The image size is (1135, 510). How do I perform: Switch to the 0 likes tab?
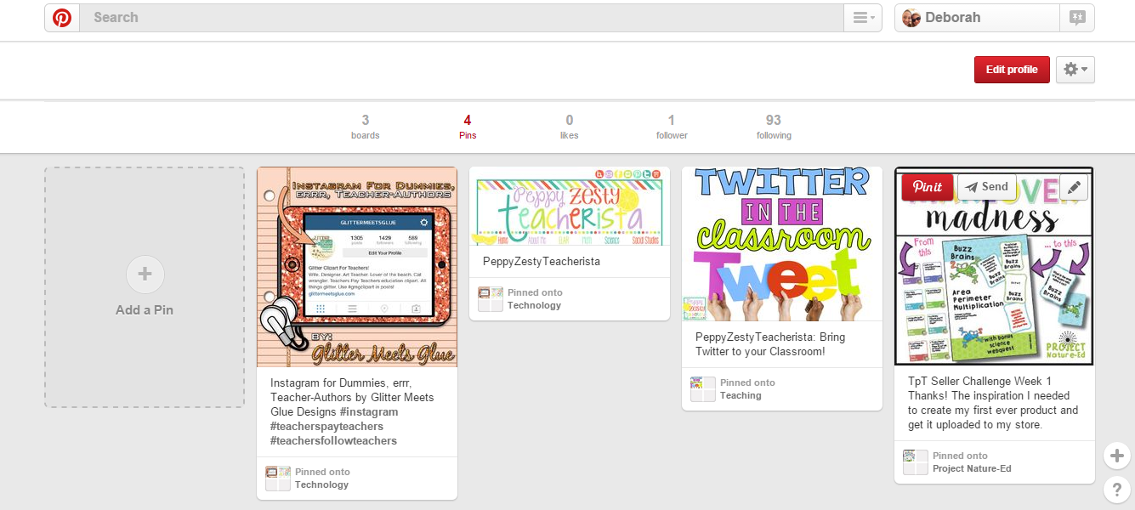[570, 127]
